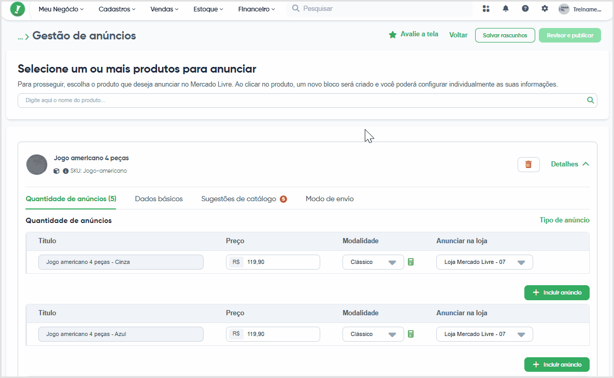614x378 pixels.
Task: Click the product name Jogo americano 4 peças
Action: pyautogui.click(x=91, y=158)
